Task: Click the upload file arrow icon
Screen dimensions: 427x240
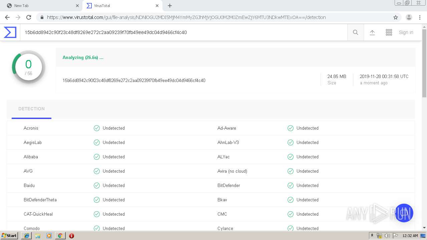Action: [x=372, y=32]
